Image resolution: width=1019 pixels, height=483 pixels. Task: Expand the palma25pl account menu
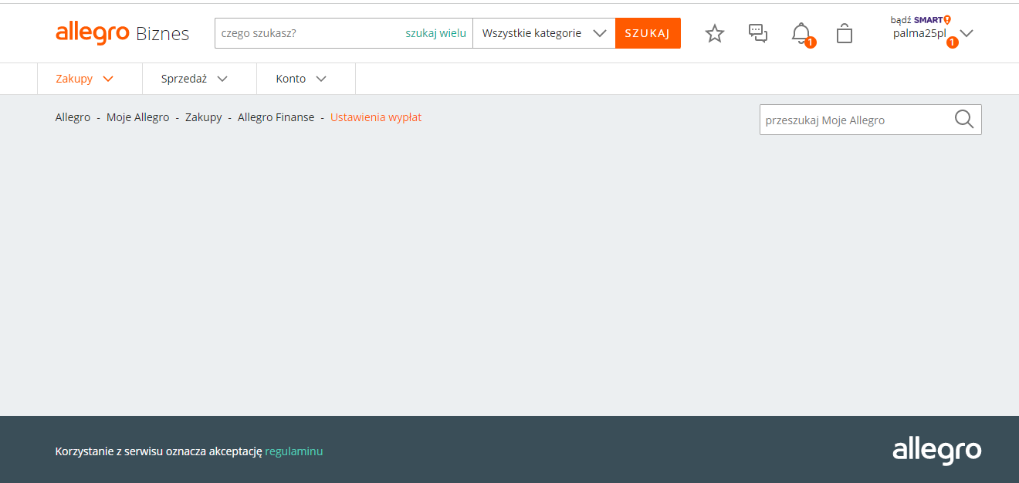tap(966, 33)
